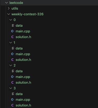Image resolution: width=98 pixels, height=108 pixels.
Task: Expand the utils folder chevron
Action: [x=9, y=8]
